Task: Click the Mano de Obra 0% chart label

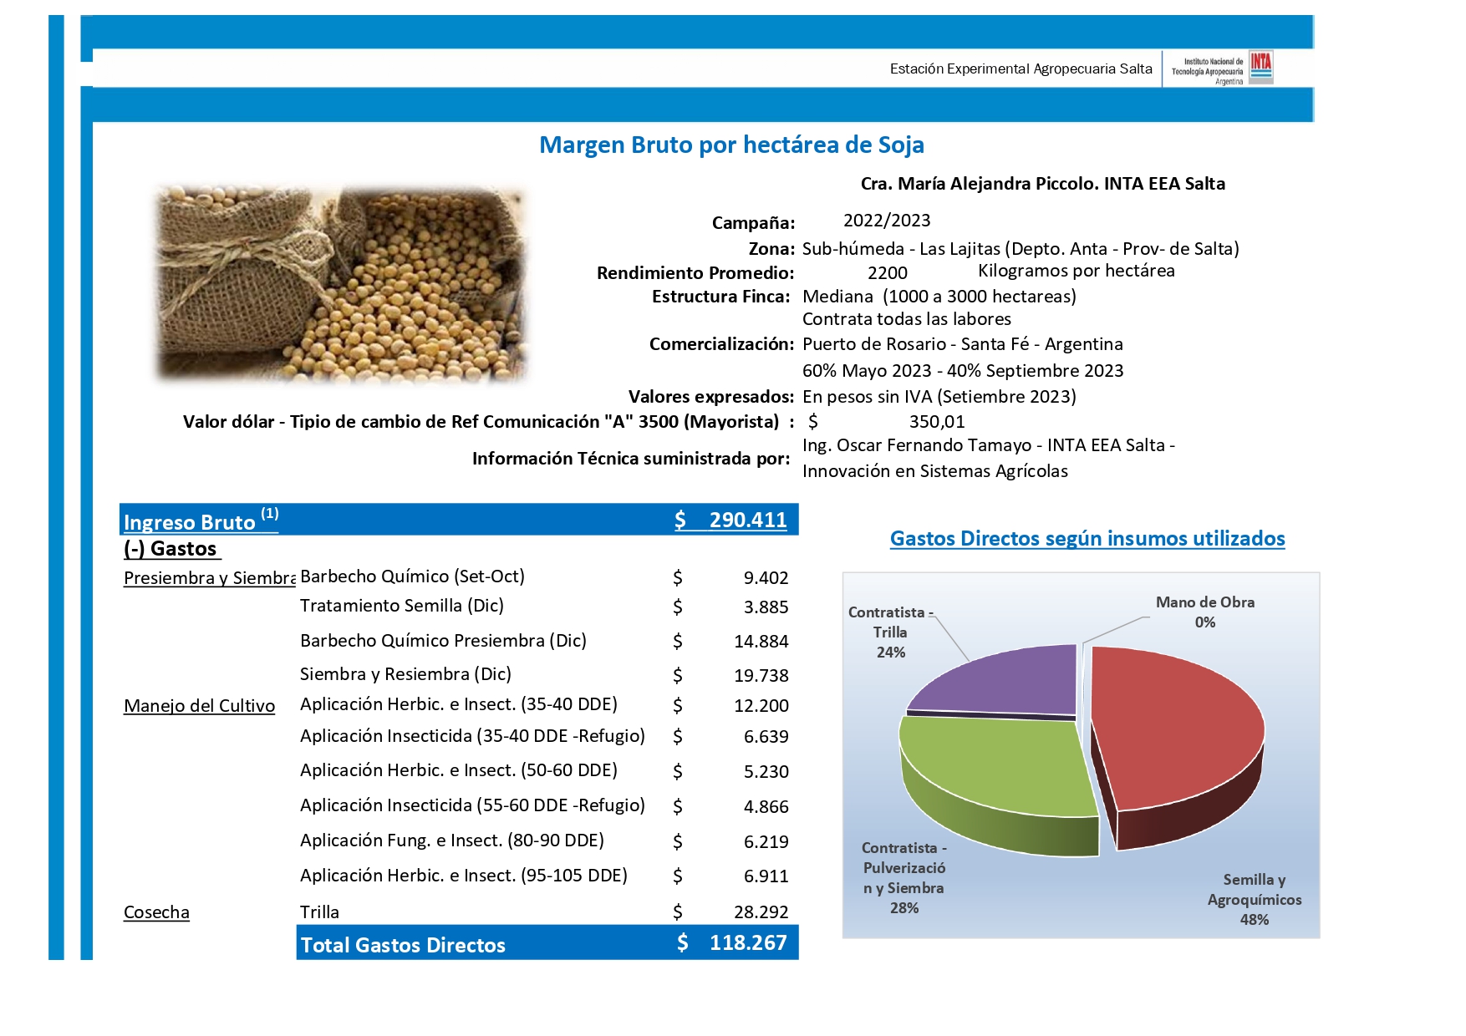Action: pos(1204,612)
